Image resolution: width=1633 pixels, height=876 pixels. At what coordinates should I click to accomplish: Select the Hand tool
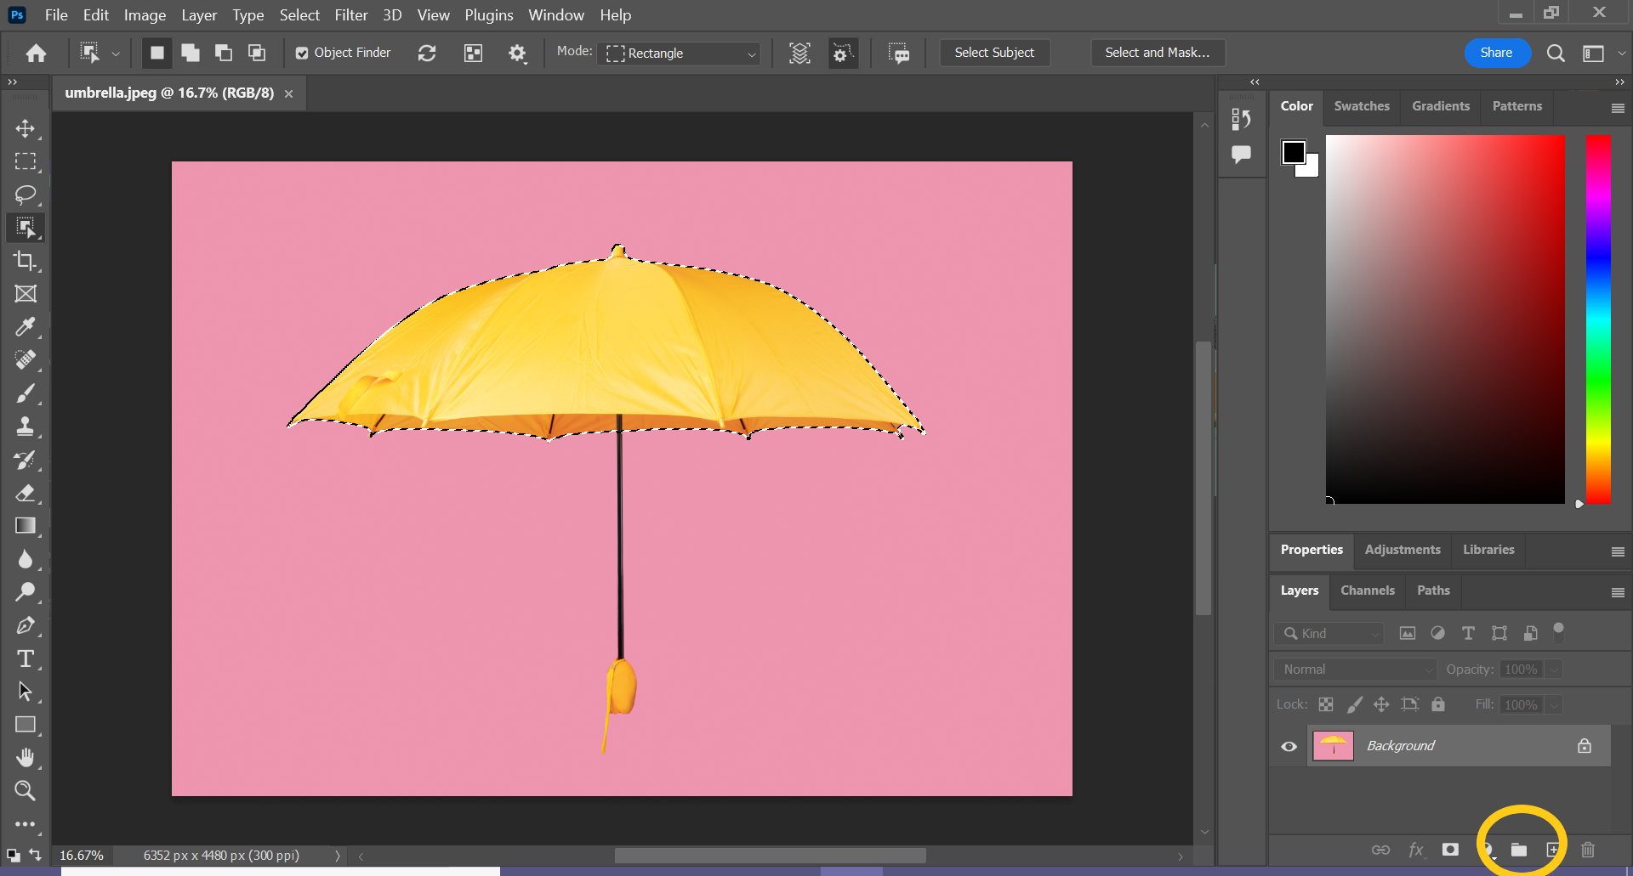tap(26, 758)
